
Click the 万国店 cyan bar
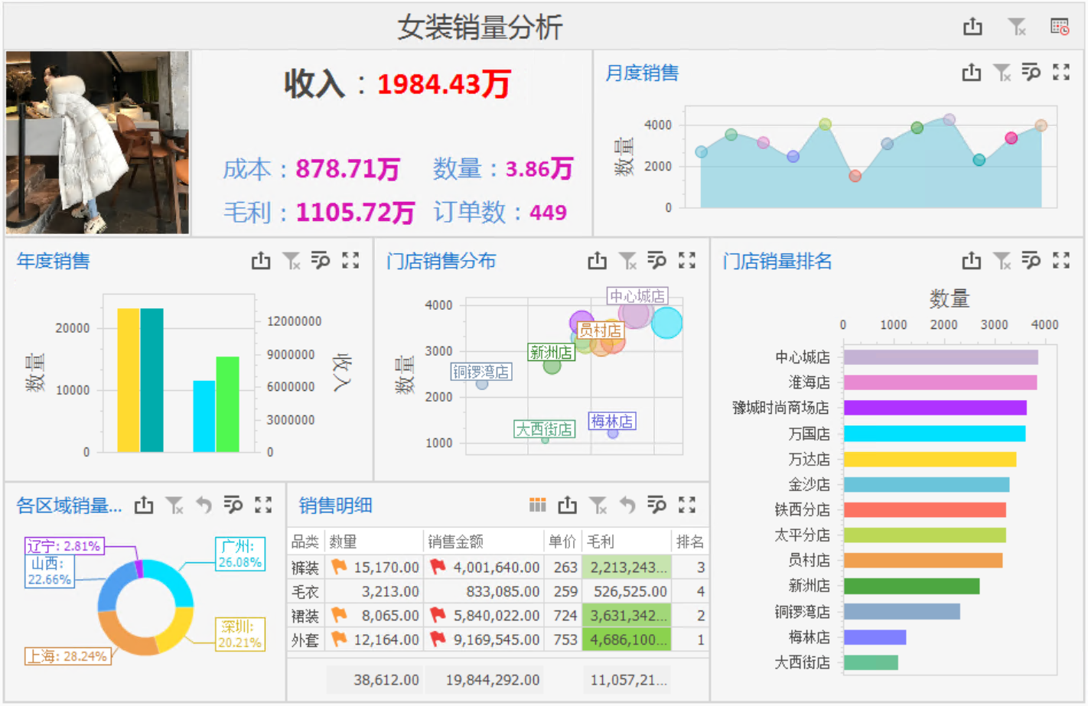tap(934, 434)
